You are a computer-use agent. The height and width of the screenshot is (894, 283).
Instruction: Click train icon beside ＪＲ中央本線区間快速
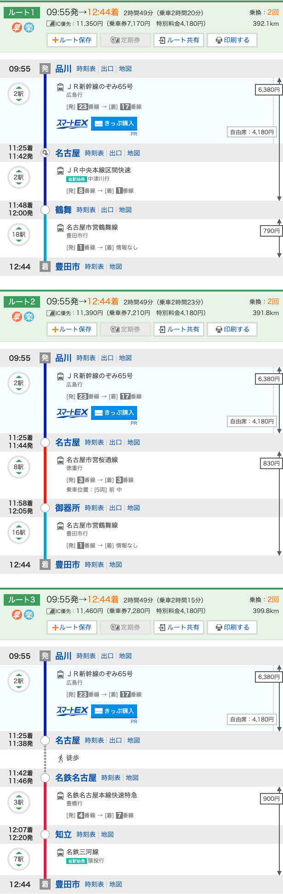tap(60, 171)
